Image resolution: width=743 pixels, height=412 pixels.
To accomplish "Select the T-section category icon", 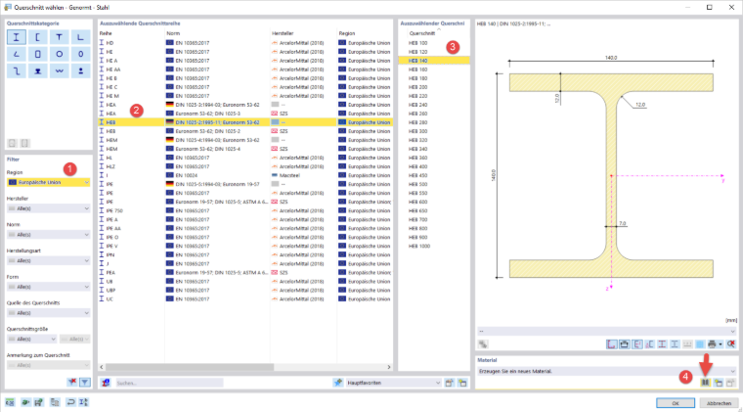I will 59,37.
